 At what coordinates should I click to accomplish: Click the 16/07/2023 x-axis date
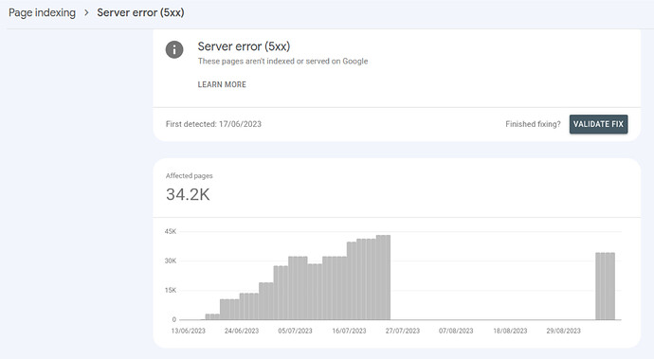pos(349,331)
